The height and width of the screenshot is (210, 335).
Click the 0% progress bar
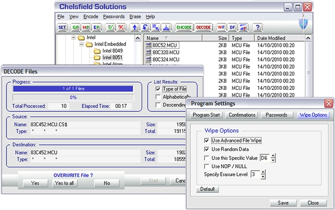coord(73,97)
